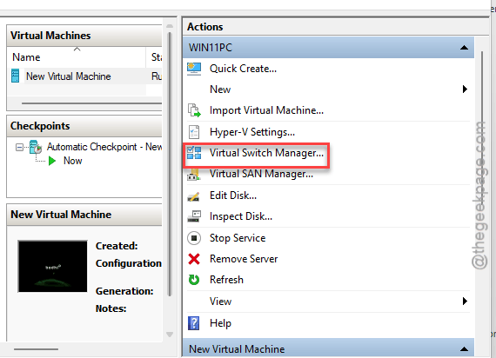This screenshot has height=358, width=496.
Task: Expand the View submenu arrow
Action: pos(465,302)
